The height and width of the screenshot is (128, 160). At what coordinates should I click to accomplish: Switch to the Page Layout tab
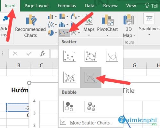[x=37, y=6]
